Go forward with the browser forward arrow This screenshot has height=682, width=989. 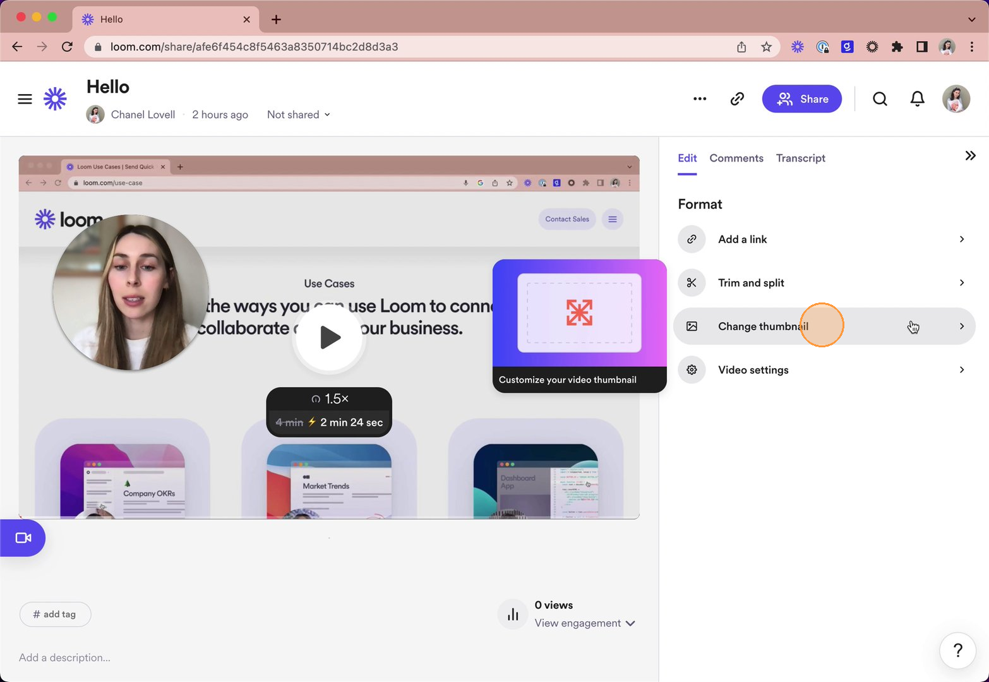pos(42,47)
